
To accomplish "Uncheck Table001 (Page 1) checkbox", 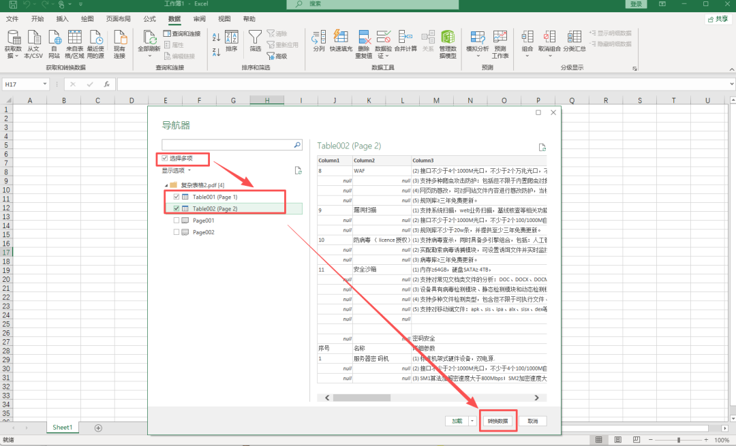I will [177, 197].
